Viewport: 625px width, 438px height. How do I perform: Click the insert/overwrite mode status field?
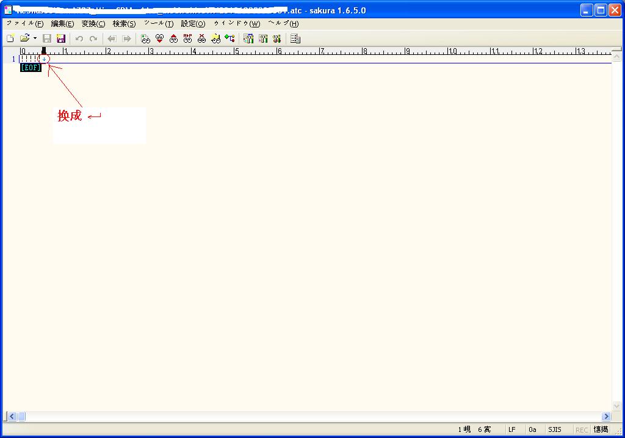pos(601,429)
